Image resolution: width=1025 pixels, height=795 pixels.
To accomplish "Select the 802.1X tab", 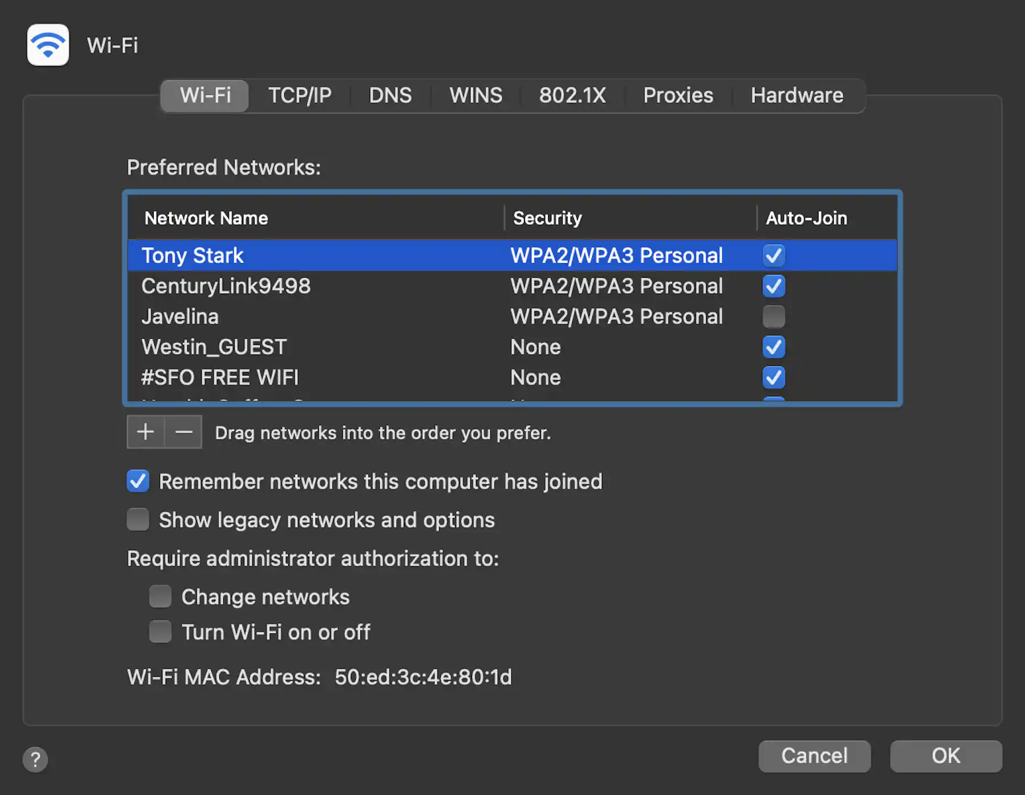I will (572, 95).
